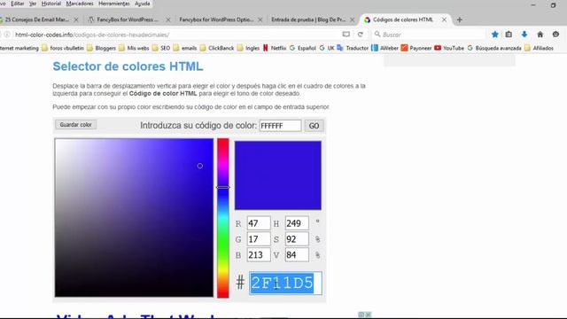Open the Netflix bookmark
The width and height of the screenshot is (567, 319).
click(274, 48)
